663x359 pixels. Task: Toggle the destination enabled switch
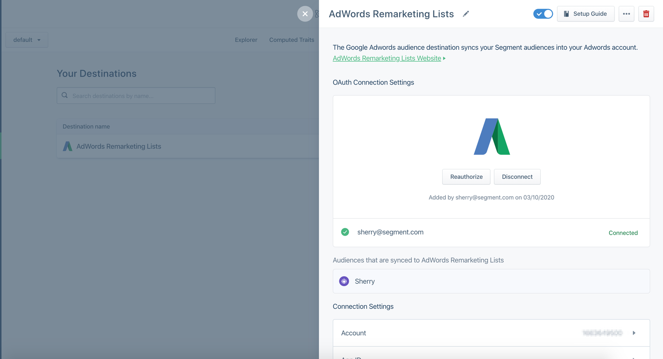click(543, 14)
